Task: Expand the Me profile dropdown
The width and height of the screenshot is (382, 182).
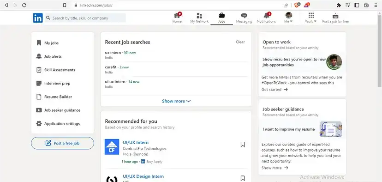Action: pos(288,18)
